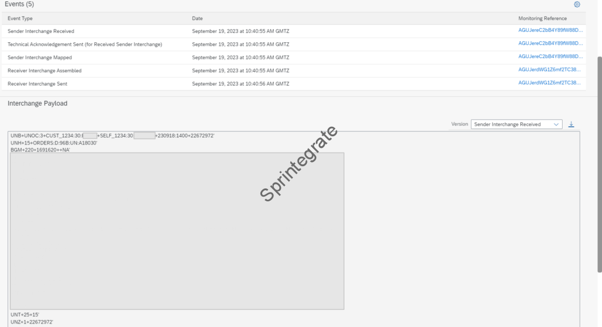The height and width of the screenshot is (327, 602).
Task: Click the 10:40:56 AM date cell
Action: click(x=240, y=83)
